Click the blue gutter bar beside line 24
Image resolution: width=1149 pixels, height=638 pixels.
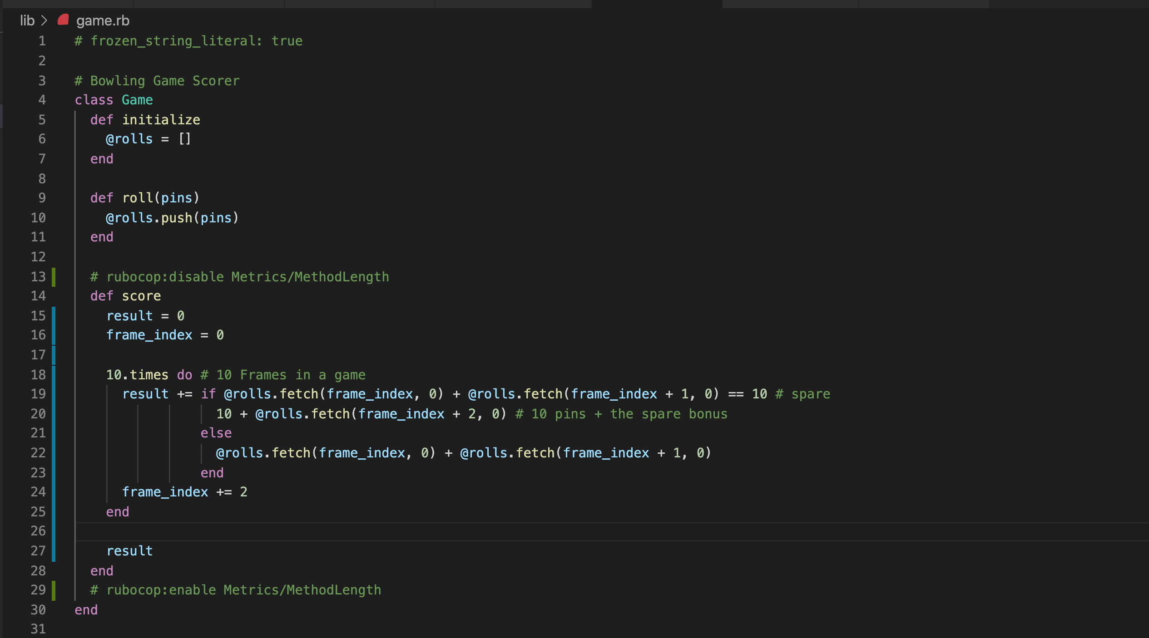pos(54,491)
